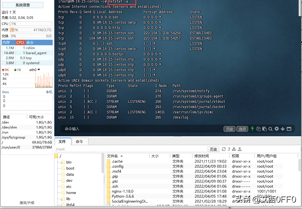The width and height of the screenshot is (302, 209).
Task: Sort processes by 内存 column
Action: click(9, 42)
